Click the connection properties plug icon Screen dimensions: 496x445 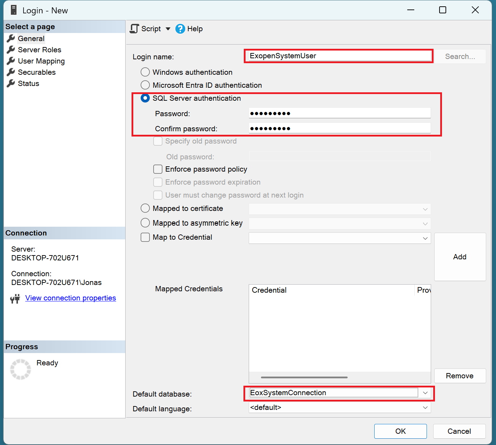(x=15, y=299)
